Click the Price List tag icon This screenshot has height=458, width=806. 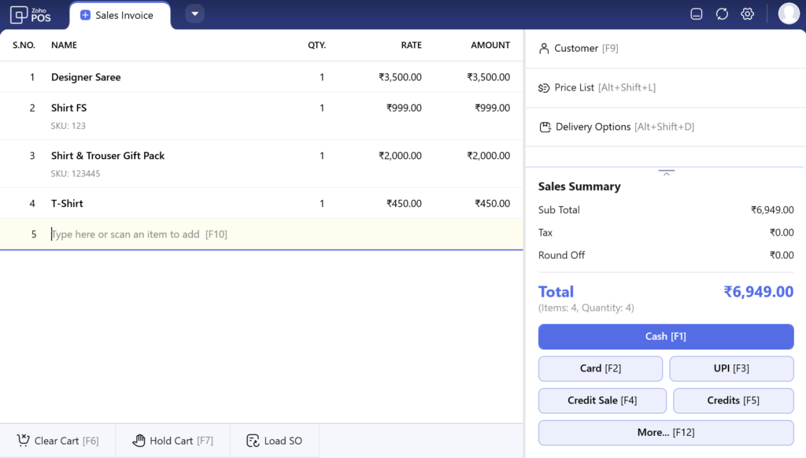tap(544, 88)
